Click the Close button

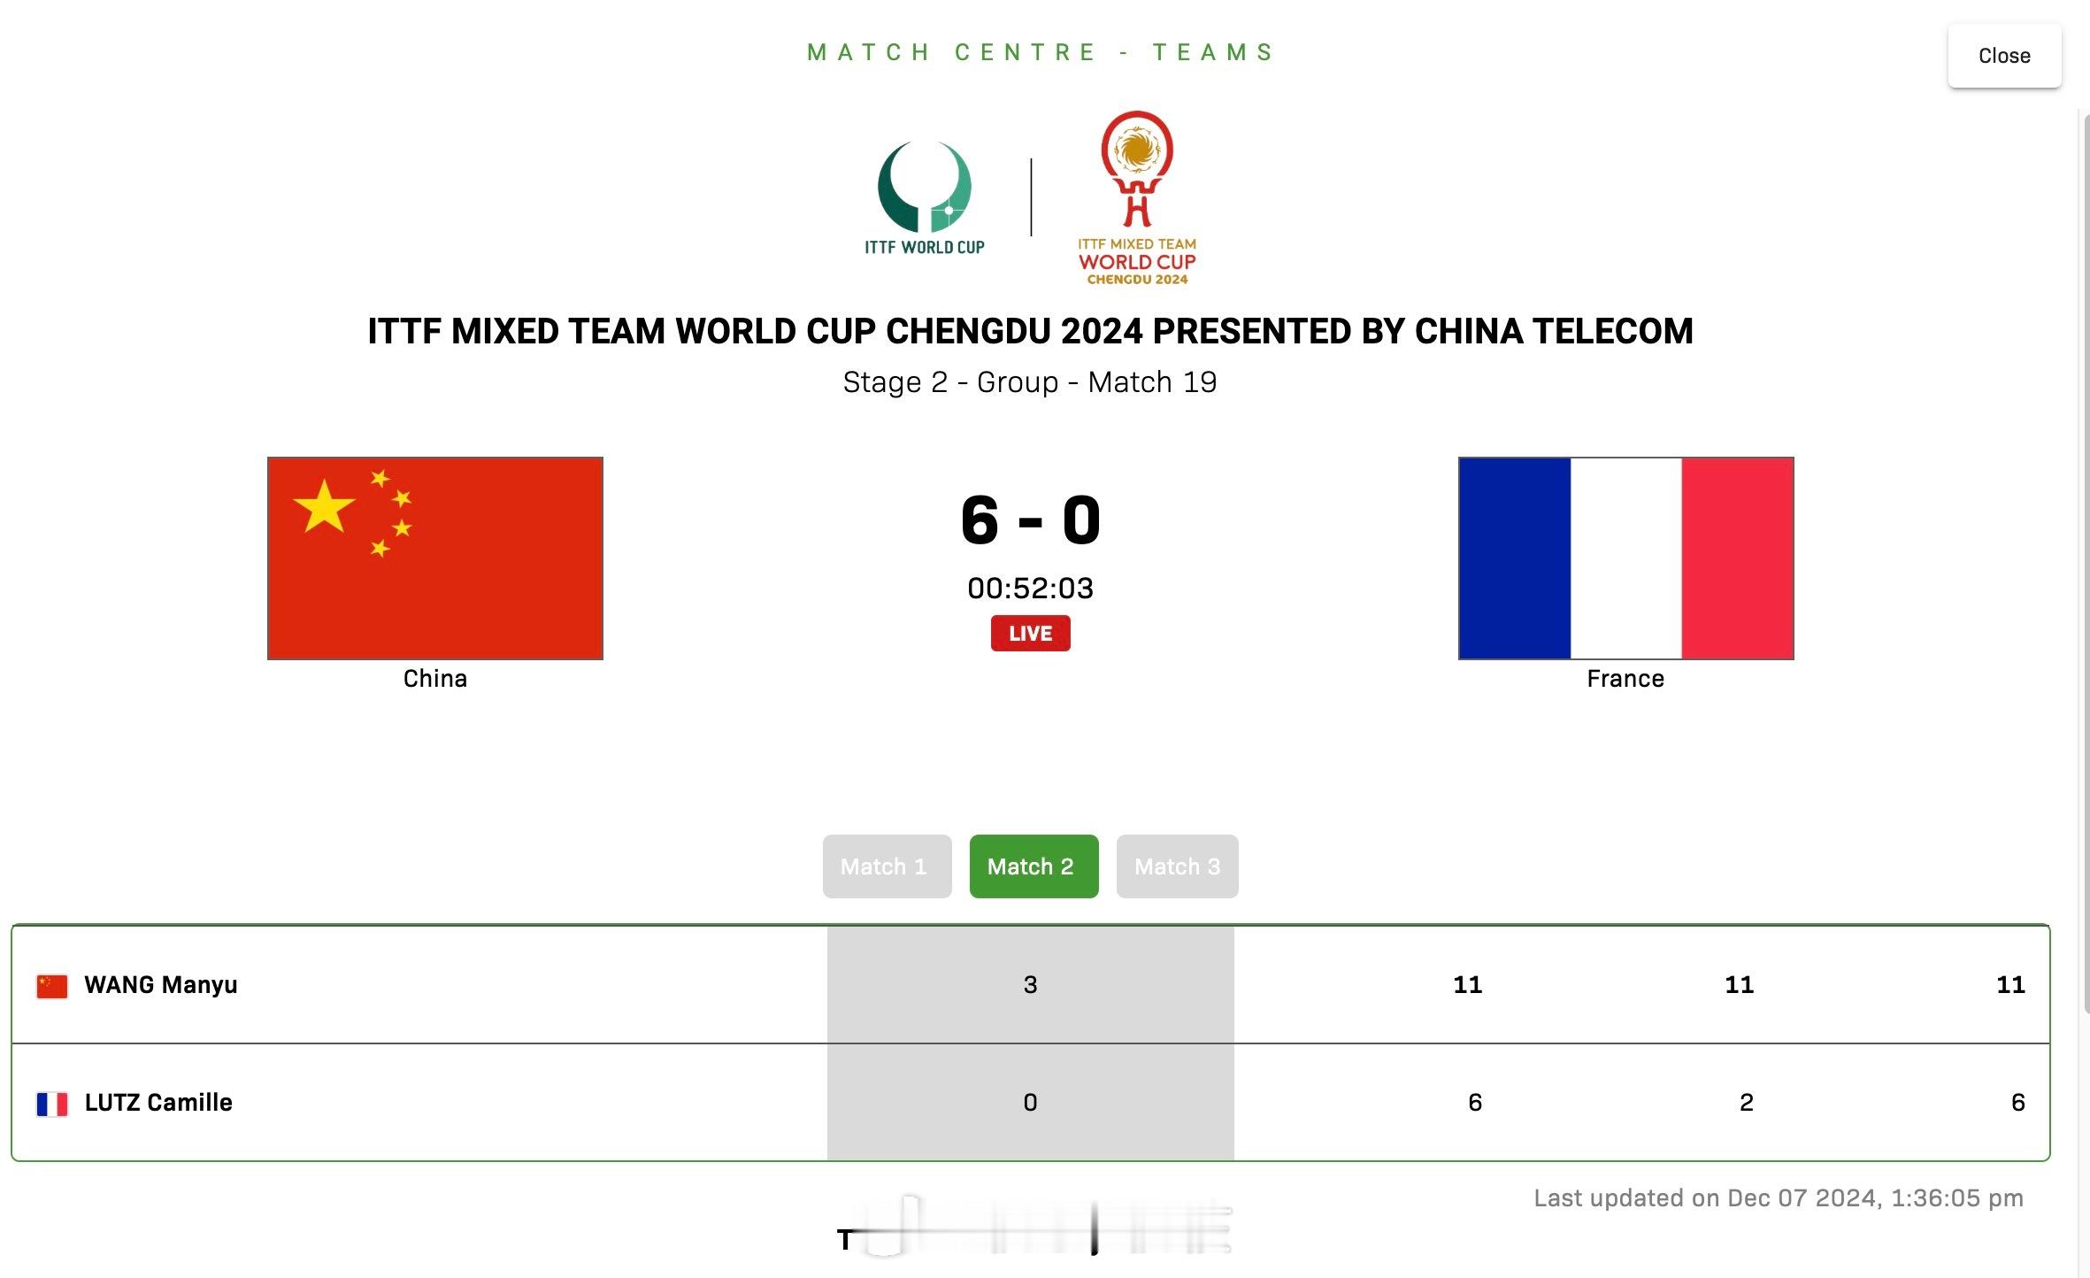click(x=2004, y=55)
